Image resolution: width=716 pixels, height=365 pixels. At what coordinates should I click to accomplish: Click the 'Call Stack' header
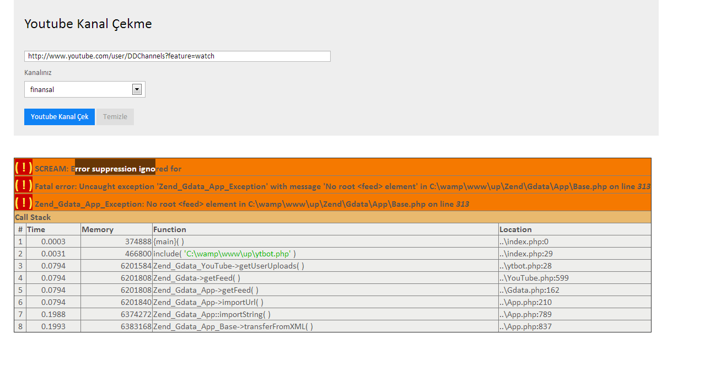pyautogui.click(x=33, y=217)
